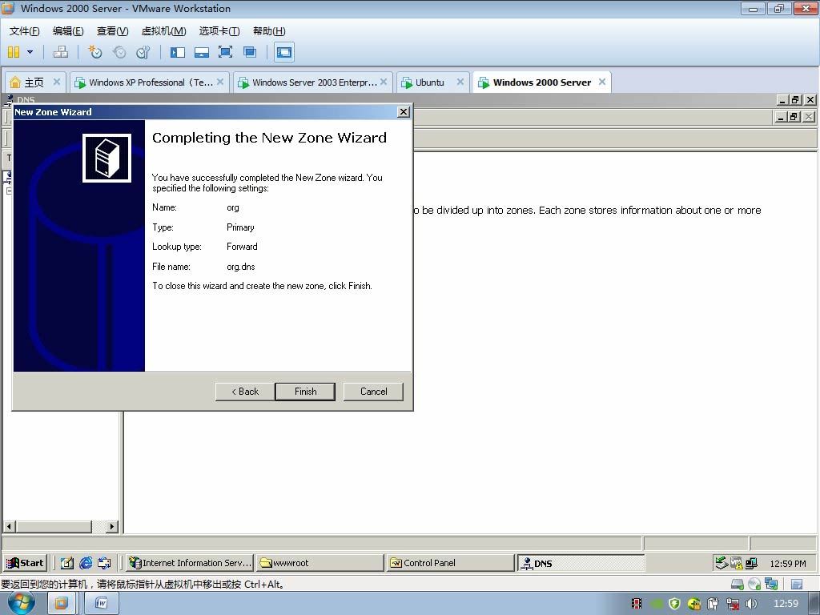
Task: Launch Internet Explorer from quick launch
Action: coord(86,563)
